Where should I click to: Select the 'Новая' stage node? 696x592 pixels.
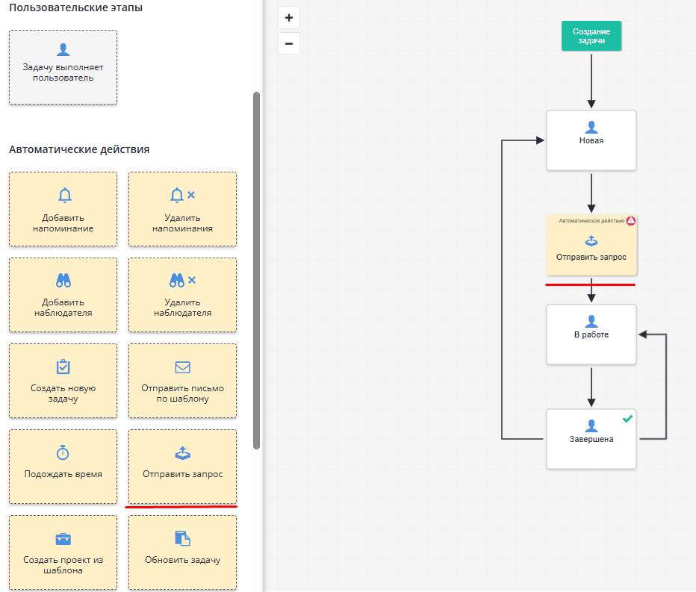coord(591,140)
